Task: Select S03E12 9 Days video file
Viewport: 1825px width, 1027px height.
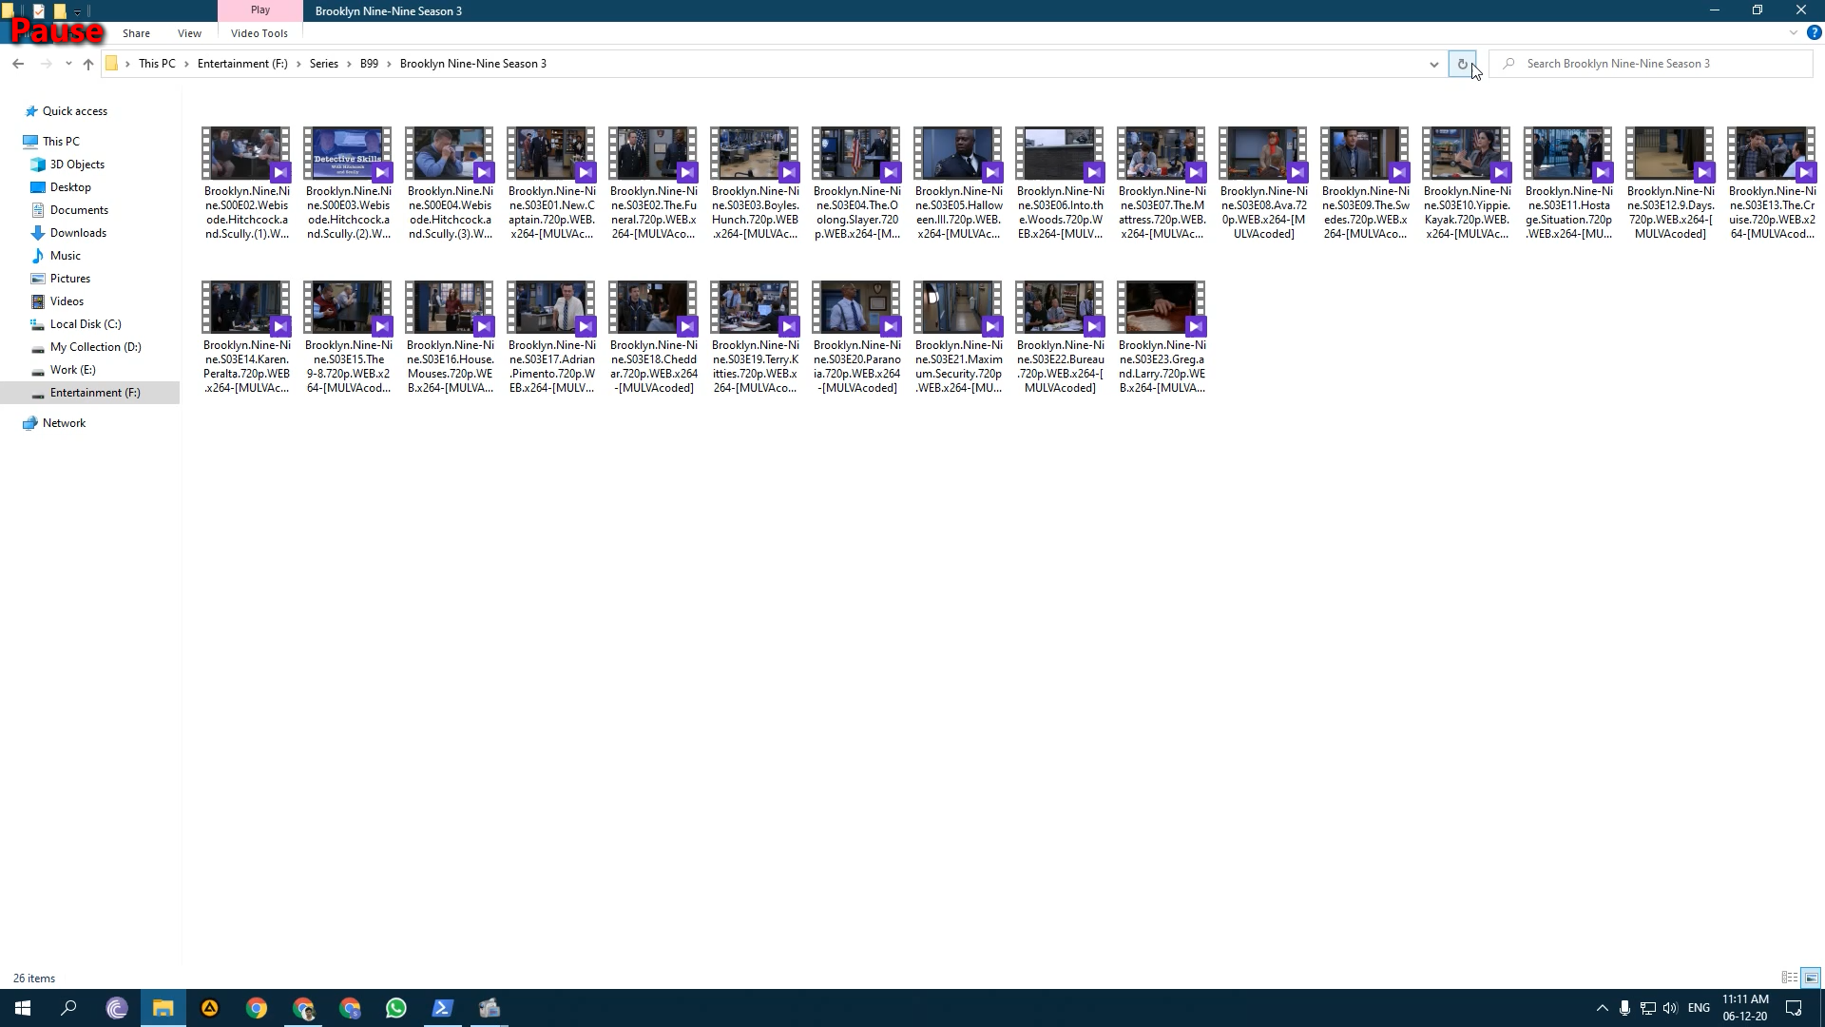Action: 1670,184
